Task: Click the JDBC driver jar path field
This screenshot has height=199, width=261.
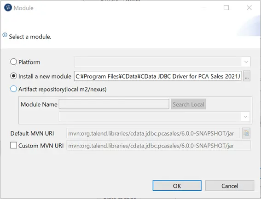Action: (157, 76)
